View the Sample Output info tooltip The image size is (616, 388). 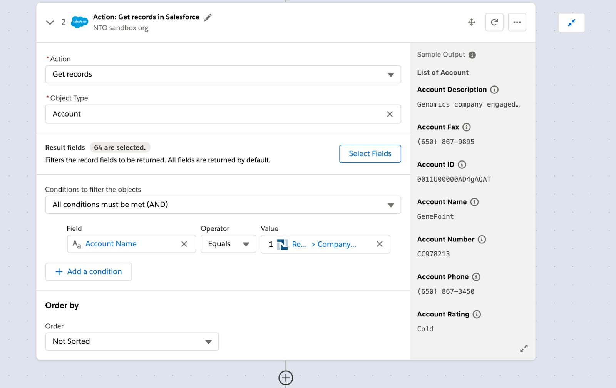point(472,54)
